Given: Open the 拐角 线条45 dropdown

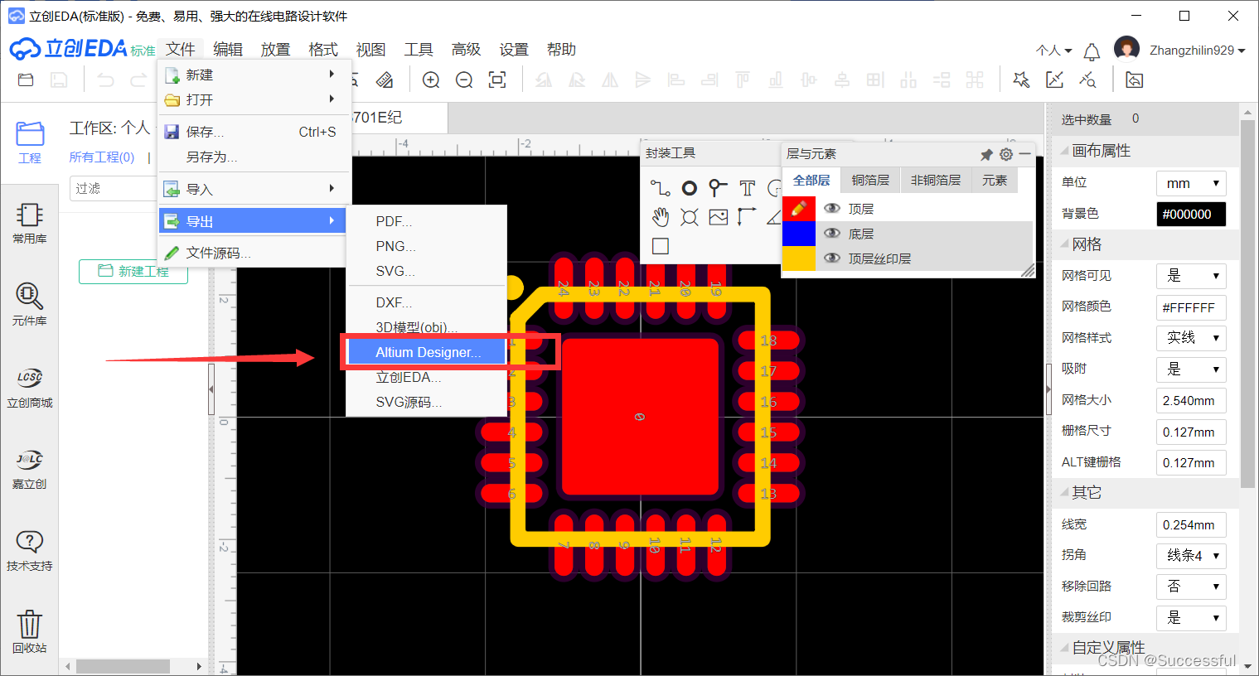Looking at the screenshot, I should click(x=1191, y=556).
